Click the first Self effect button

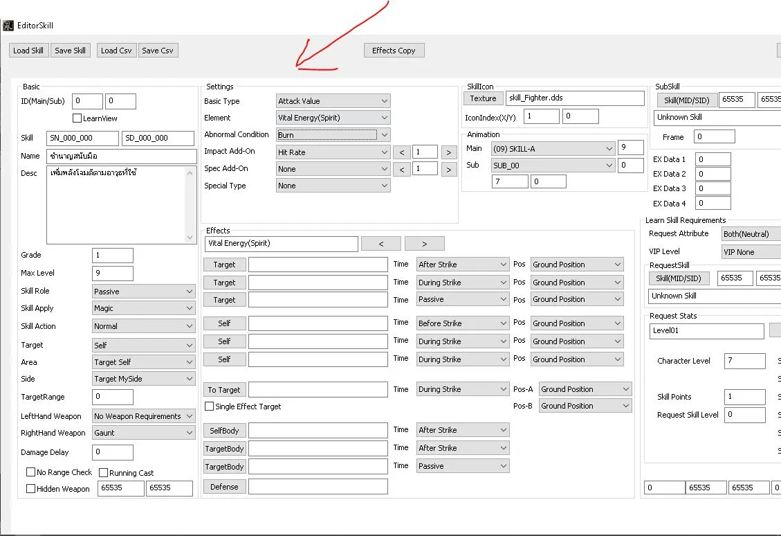[224, 323]
